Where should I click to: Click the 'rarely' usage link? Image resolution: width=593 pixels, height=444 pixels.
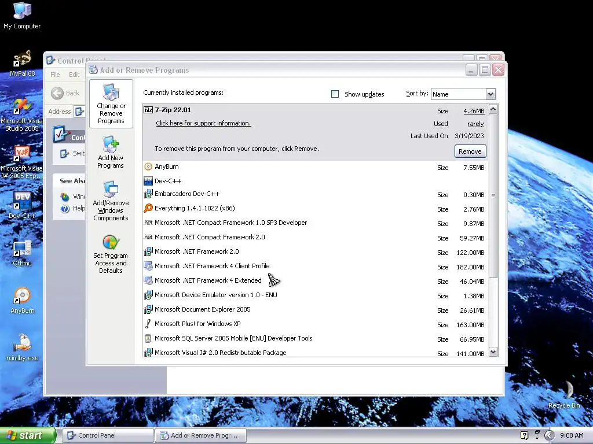tap(475, 124)
